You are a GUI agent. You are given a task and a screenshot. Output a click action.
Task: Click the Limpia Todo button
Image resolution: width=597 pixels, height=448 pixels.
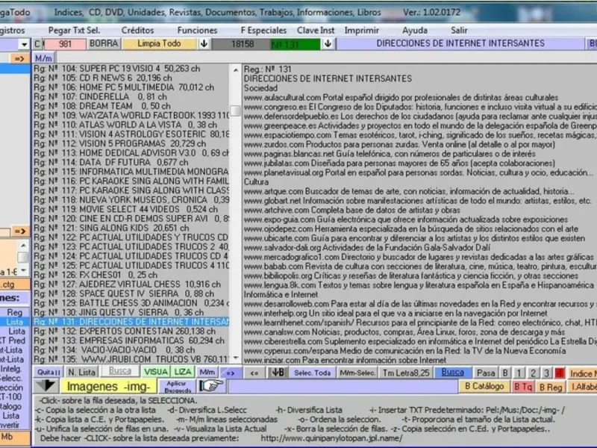159,44
